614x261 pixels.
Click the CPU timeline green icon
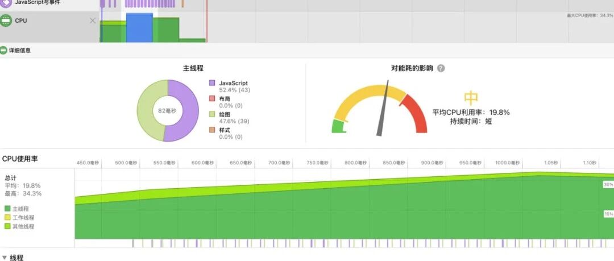tap(6, 20)
